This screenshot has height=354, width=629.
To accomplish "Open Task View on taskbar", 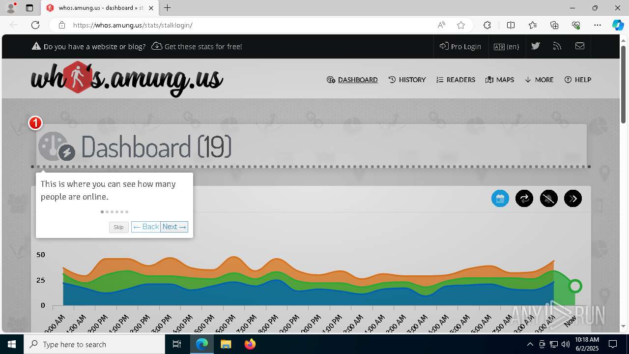I will click(x=177, y=344).
